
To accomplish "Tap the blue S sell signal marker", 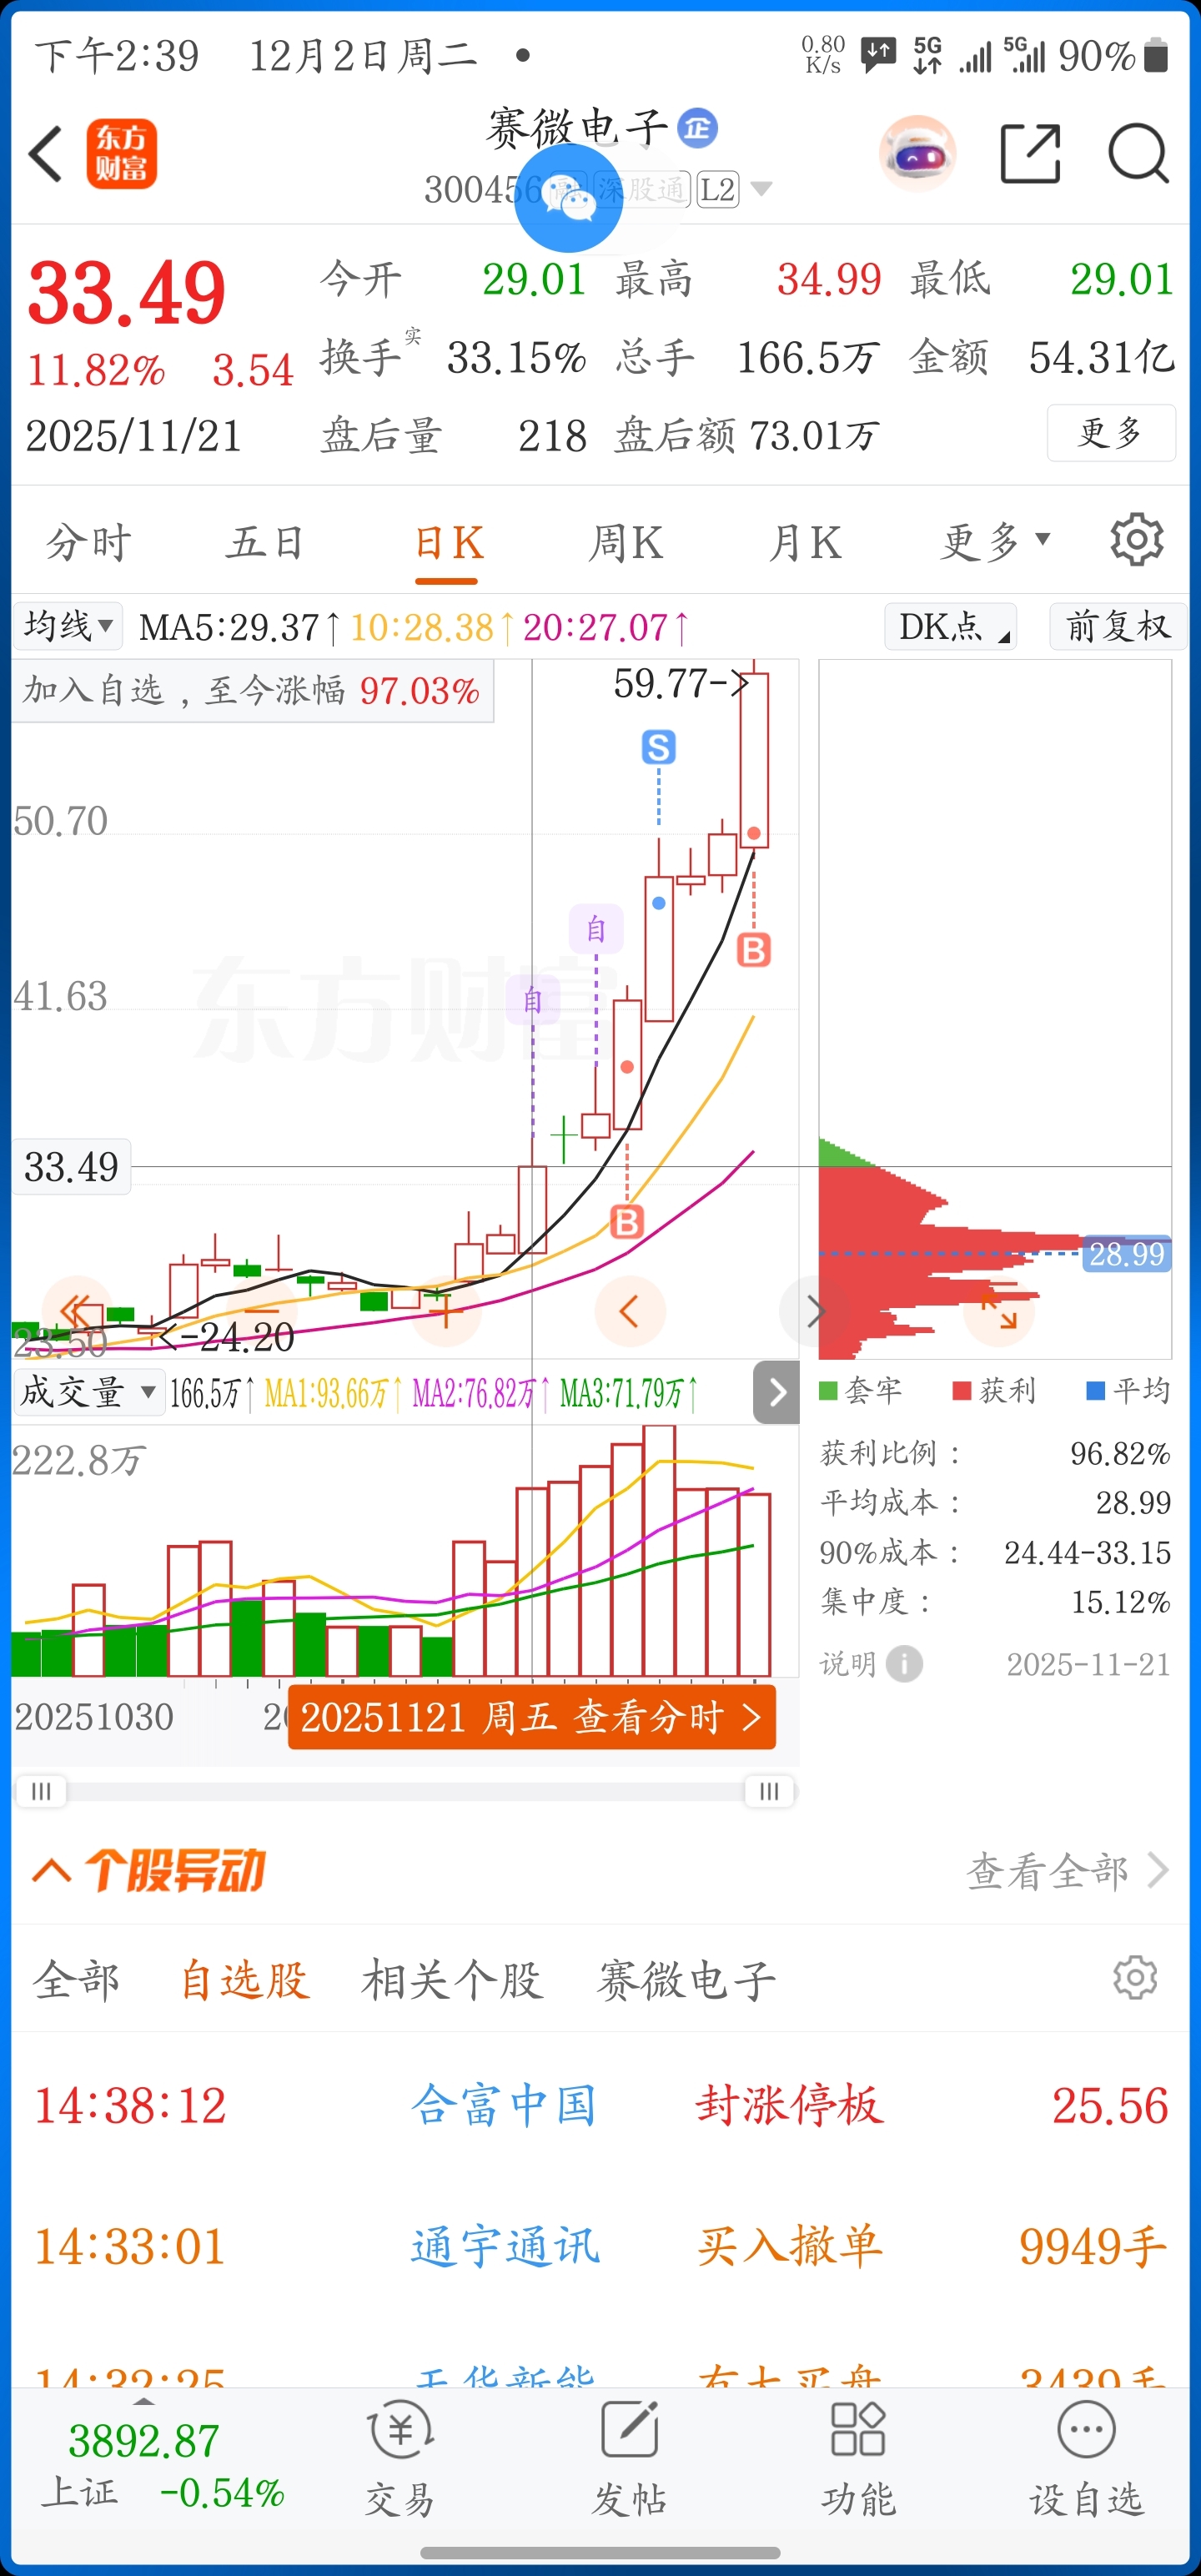I will [x=658, y=747].
